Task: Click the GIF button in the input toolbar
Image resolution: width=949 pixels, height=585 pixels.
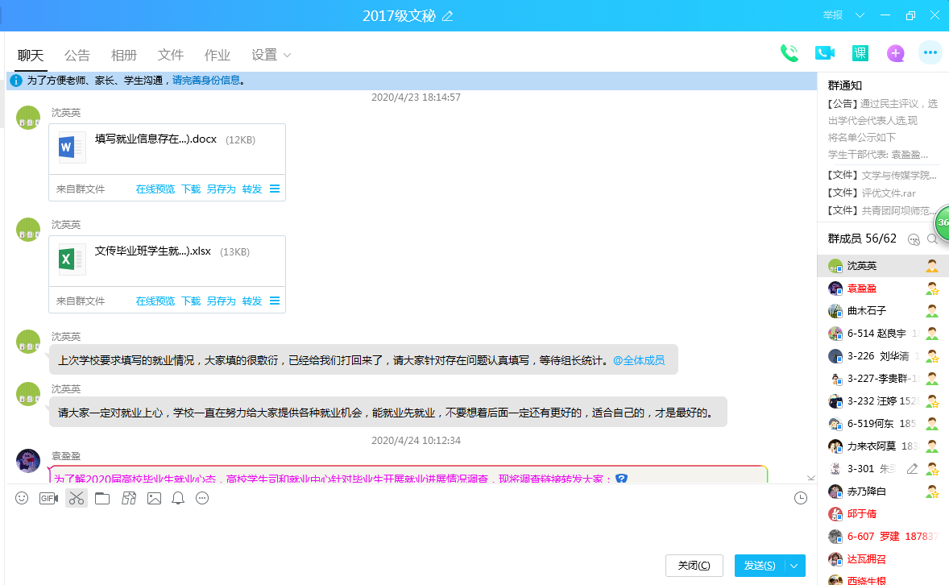Action: 48,498
